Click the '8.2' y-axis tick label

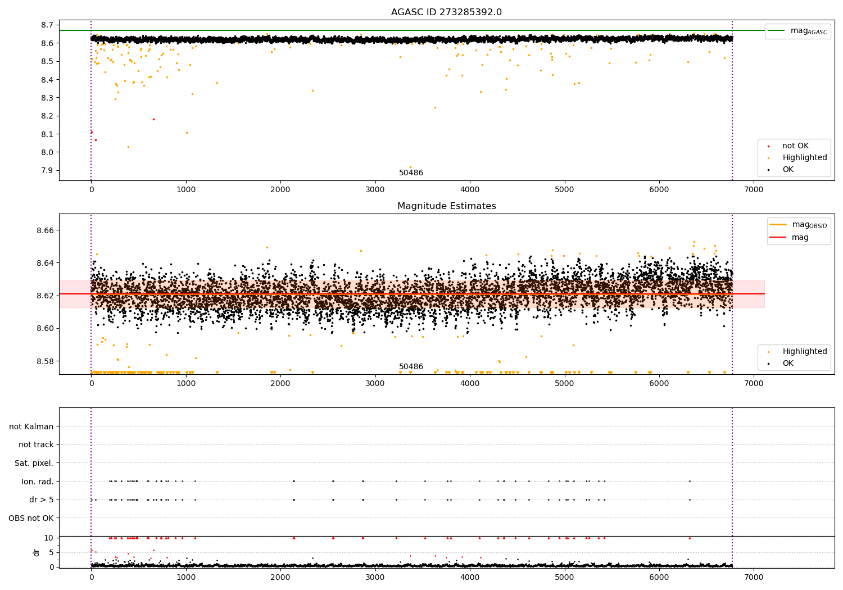pos(47,116)
